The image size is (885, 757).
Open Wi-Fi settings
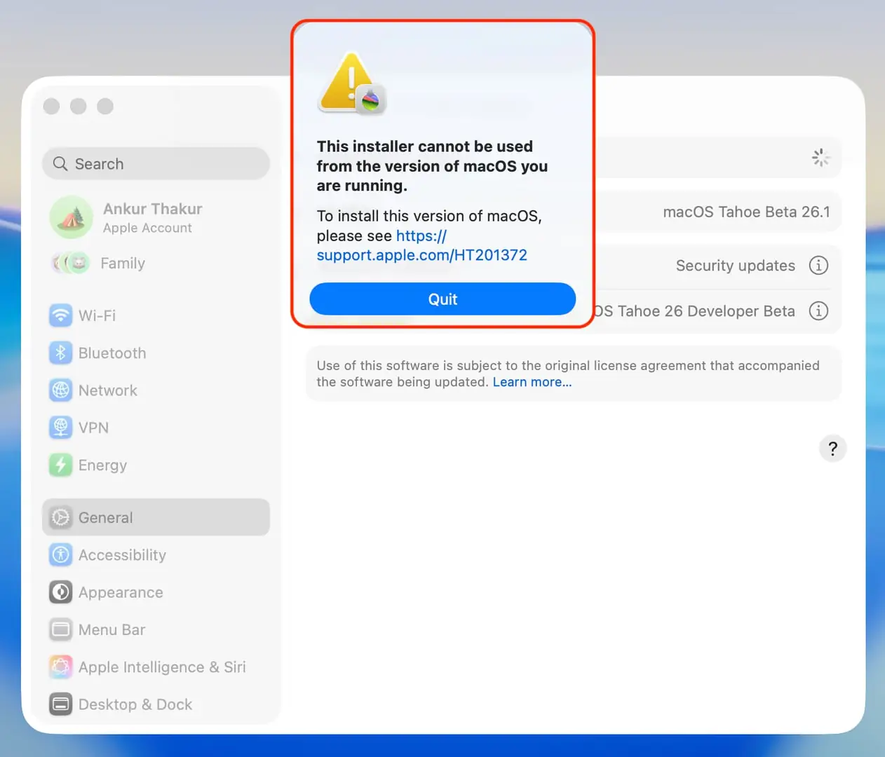156,315
